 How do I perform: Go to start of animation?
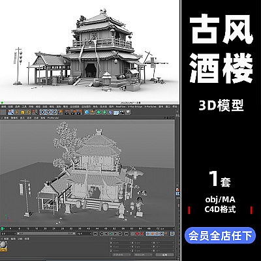click(x=95, y=234)
